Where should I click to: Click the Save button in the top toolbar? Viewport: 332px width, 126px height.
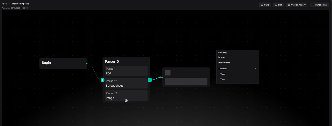click(x=265, y=5)
